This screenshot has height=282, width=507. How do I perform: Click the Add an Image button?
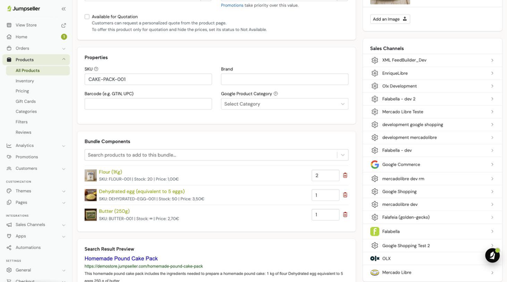(x=390, y=19)
